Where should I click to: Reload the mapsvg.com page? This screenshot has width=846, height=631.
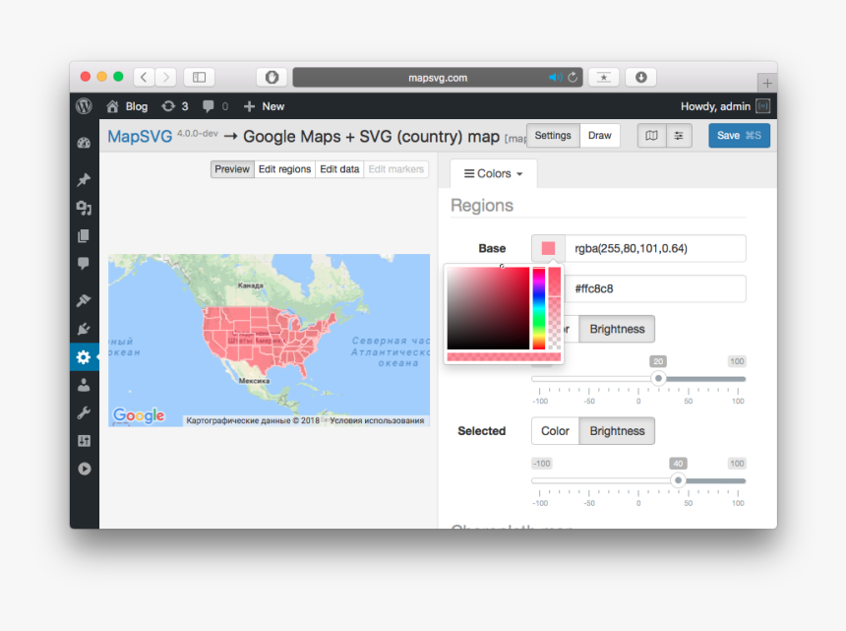click(573, 77)
